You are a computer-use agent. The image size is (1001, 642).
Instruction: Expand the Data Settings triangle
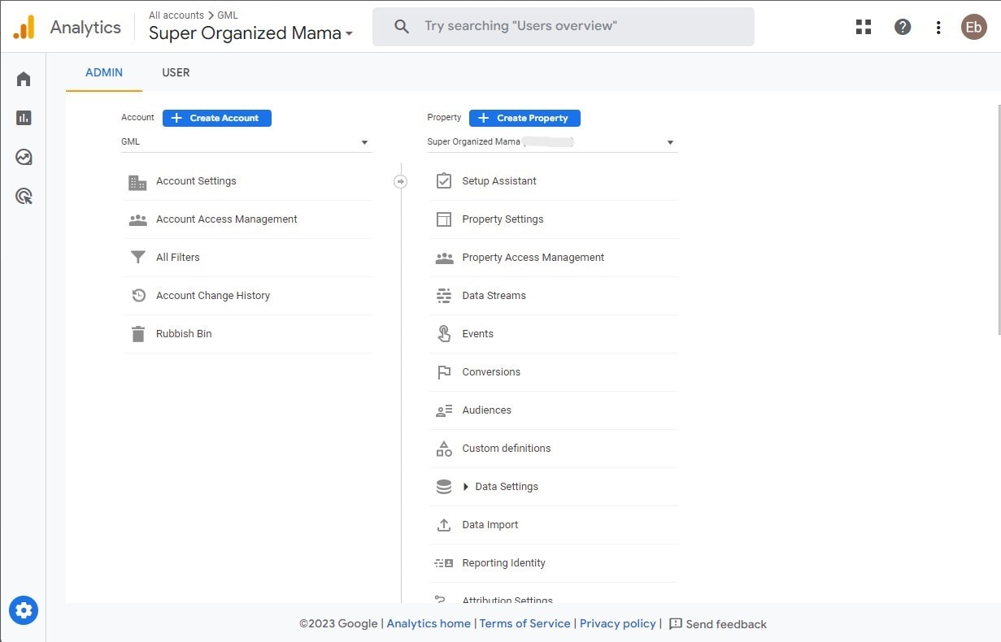[x=466, y=487]
